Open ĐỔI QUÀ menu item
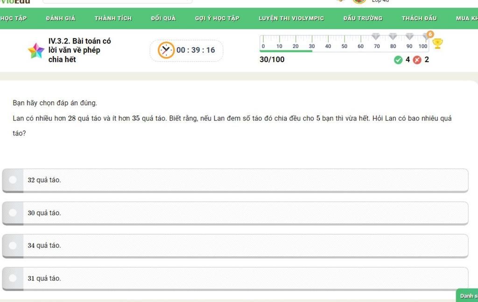The width and height of the screenshot is (478, 302). coord(163,18)
